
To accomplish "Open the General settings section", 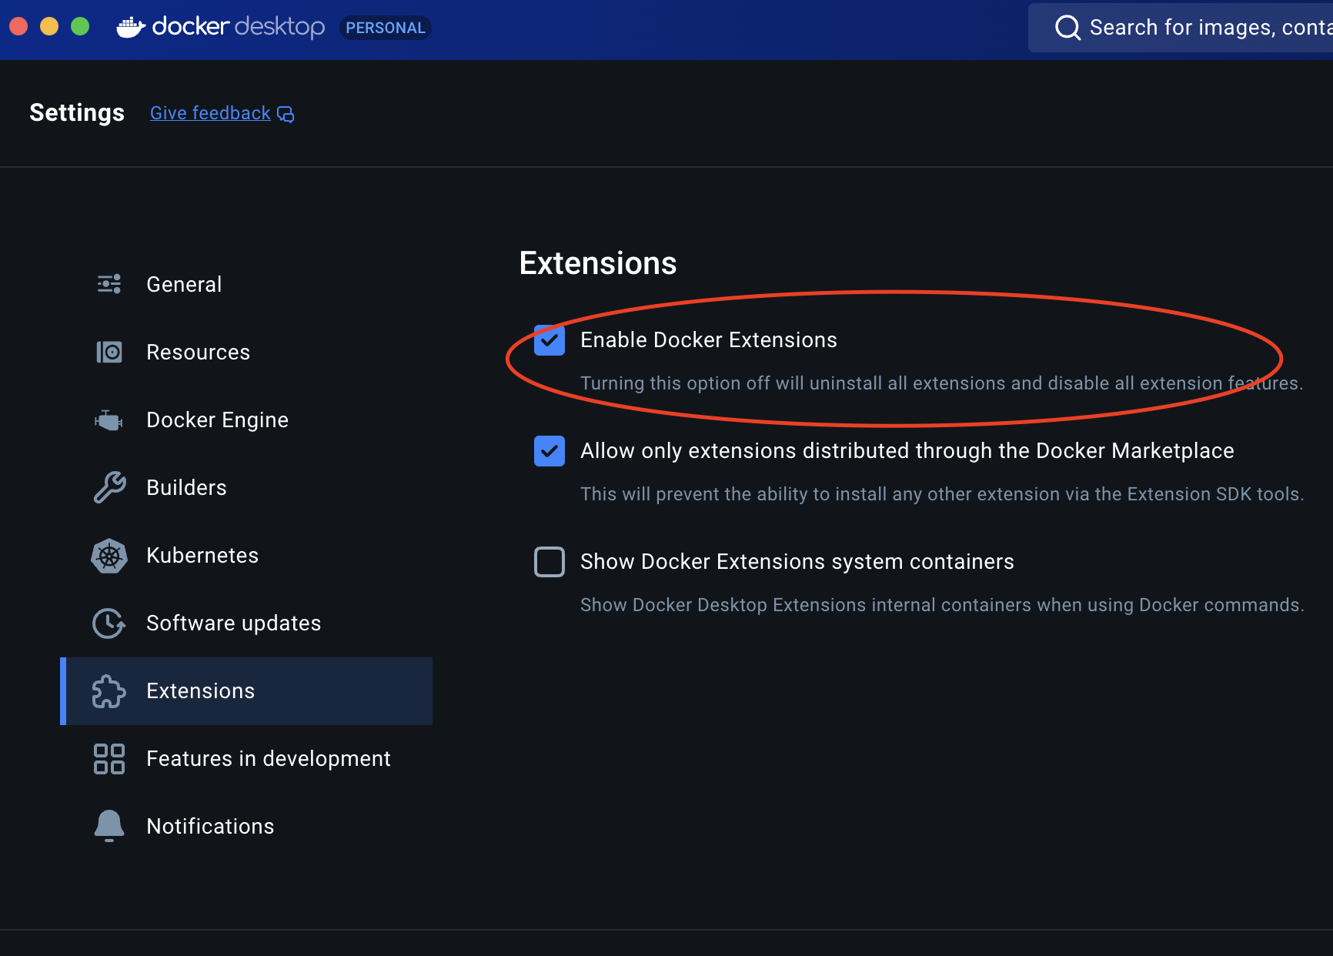I will point(246,285).
